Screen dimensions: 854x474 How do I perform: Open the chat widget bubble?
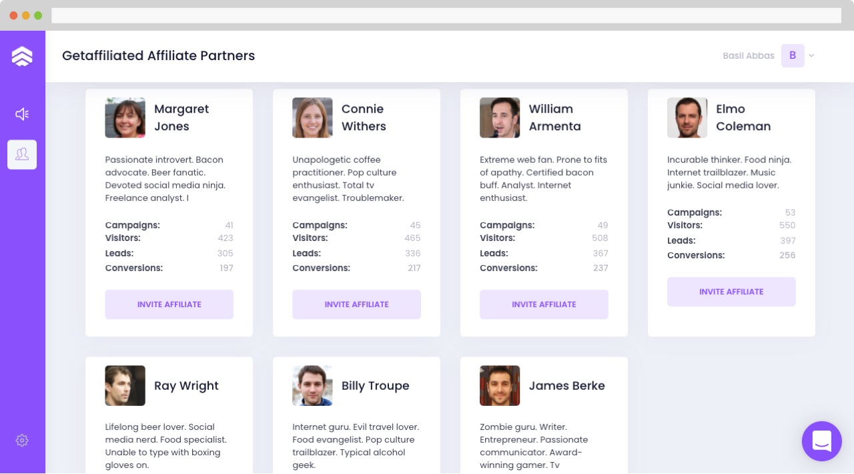coord(822,441)
